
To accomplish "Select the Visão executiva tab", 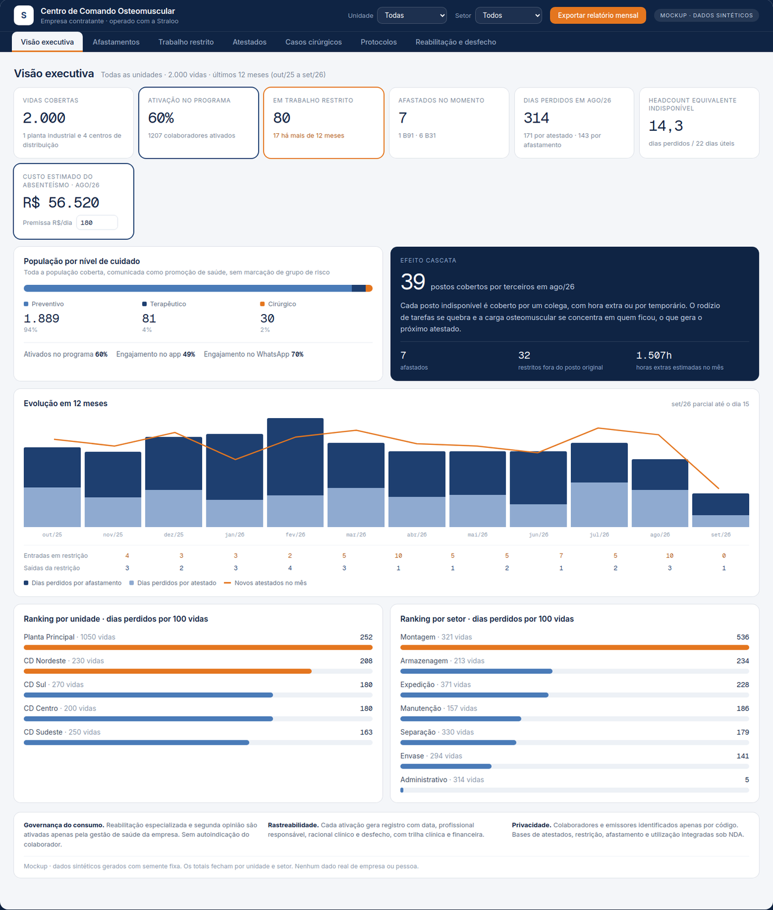I will [48, 42].
